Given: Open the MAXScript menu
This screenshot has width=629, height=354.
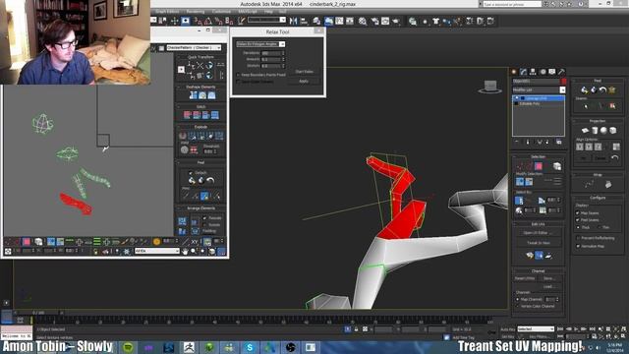Looking at the screenshot, I should 248,12.
